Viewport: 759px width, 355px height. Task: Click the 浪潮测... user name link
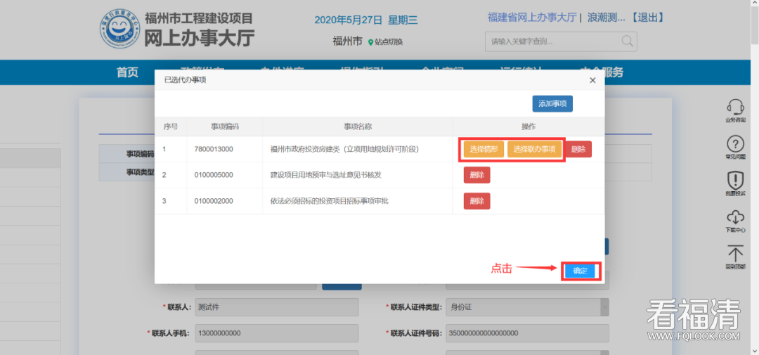click(x=606, y=18)
